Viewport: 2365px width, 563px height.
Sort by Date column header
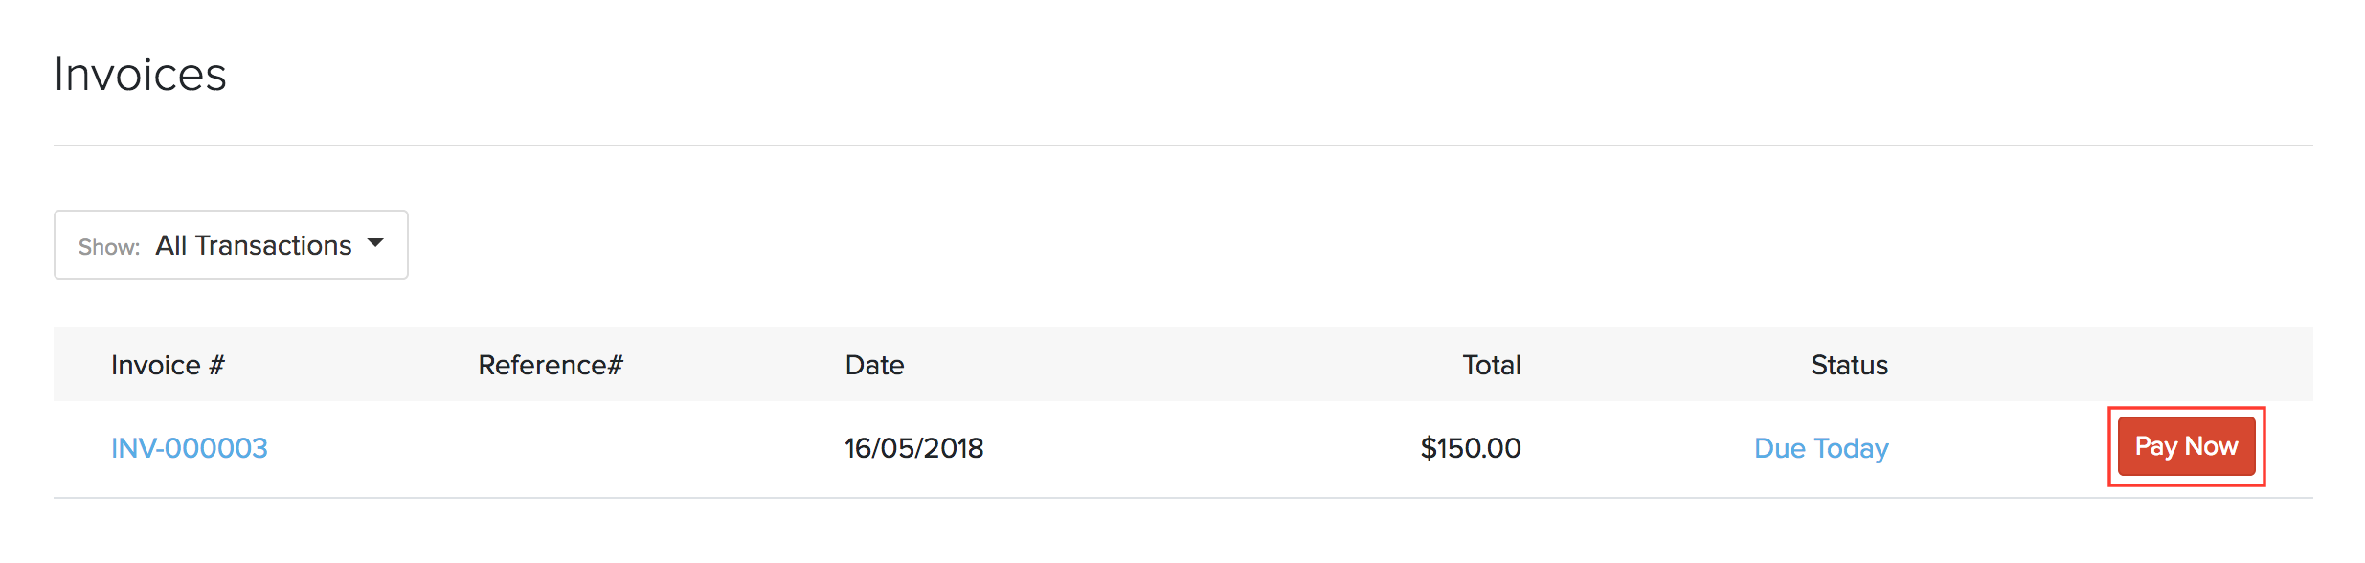tap(874, 365)
